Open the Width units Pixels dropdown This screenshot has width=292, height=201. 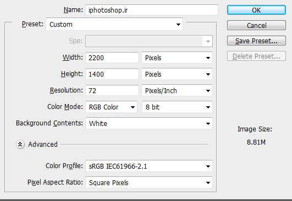coord(177,58)
